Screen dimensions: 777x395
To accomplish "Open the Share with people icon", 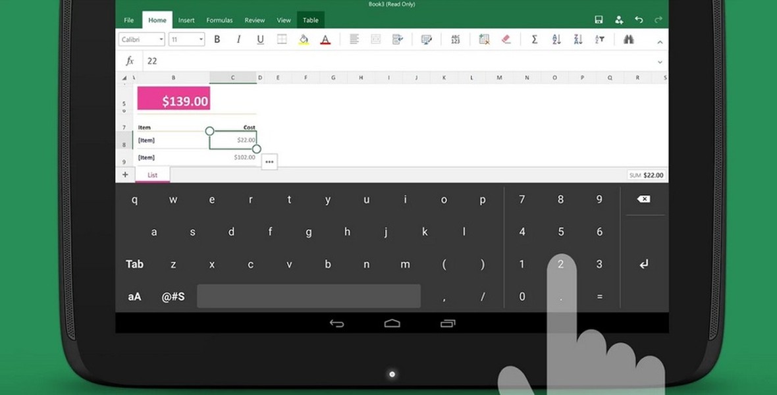I will pos(619,20).
